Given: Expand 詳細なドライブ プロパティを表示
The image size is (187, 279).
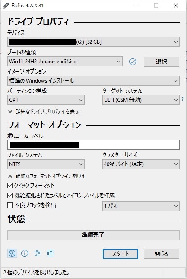Looking at the screenshot, I should point(44,112).
